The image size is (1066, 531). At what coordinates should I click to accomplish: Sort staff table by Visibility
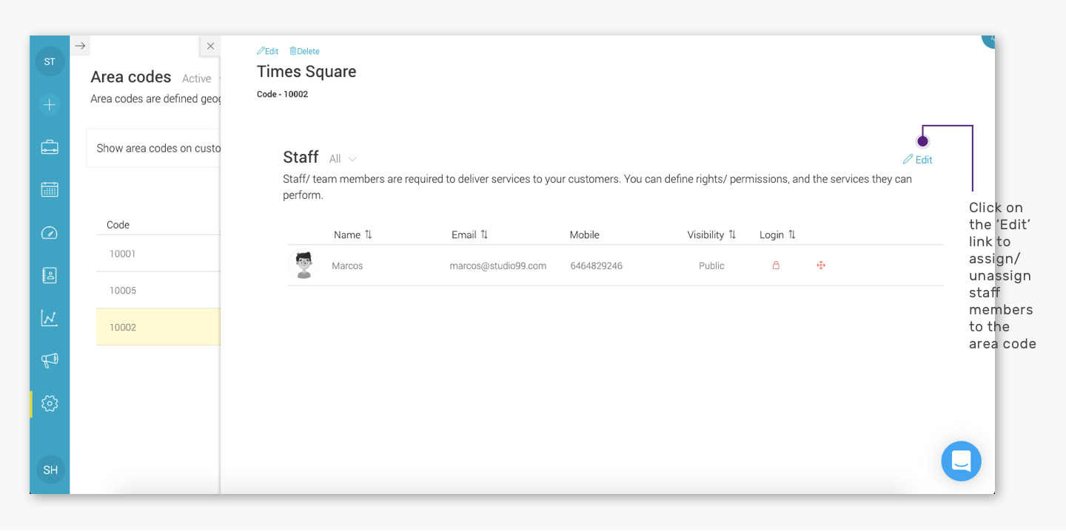[711, 234]
